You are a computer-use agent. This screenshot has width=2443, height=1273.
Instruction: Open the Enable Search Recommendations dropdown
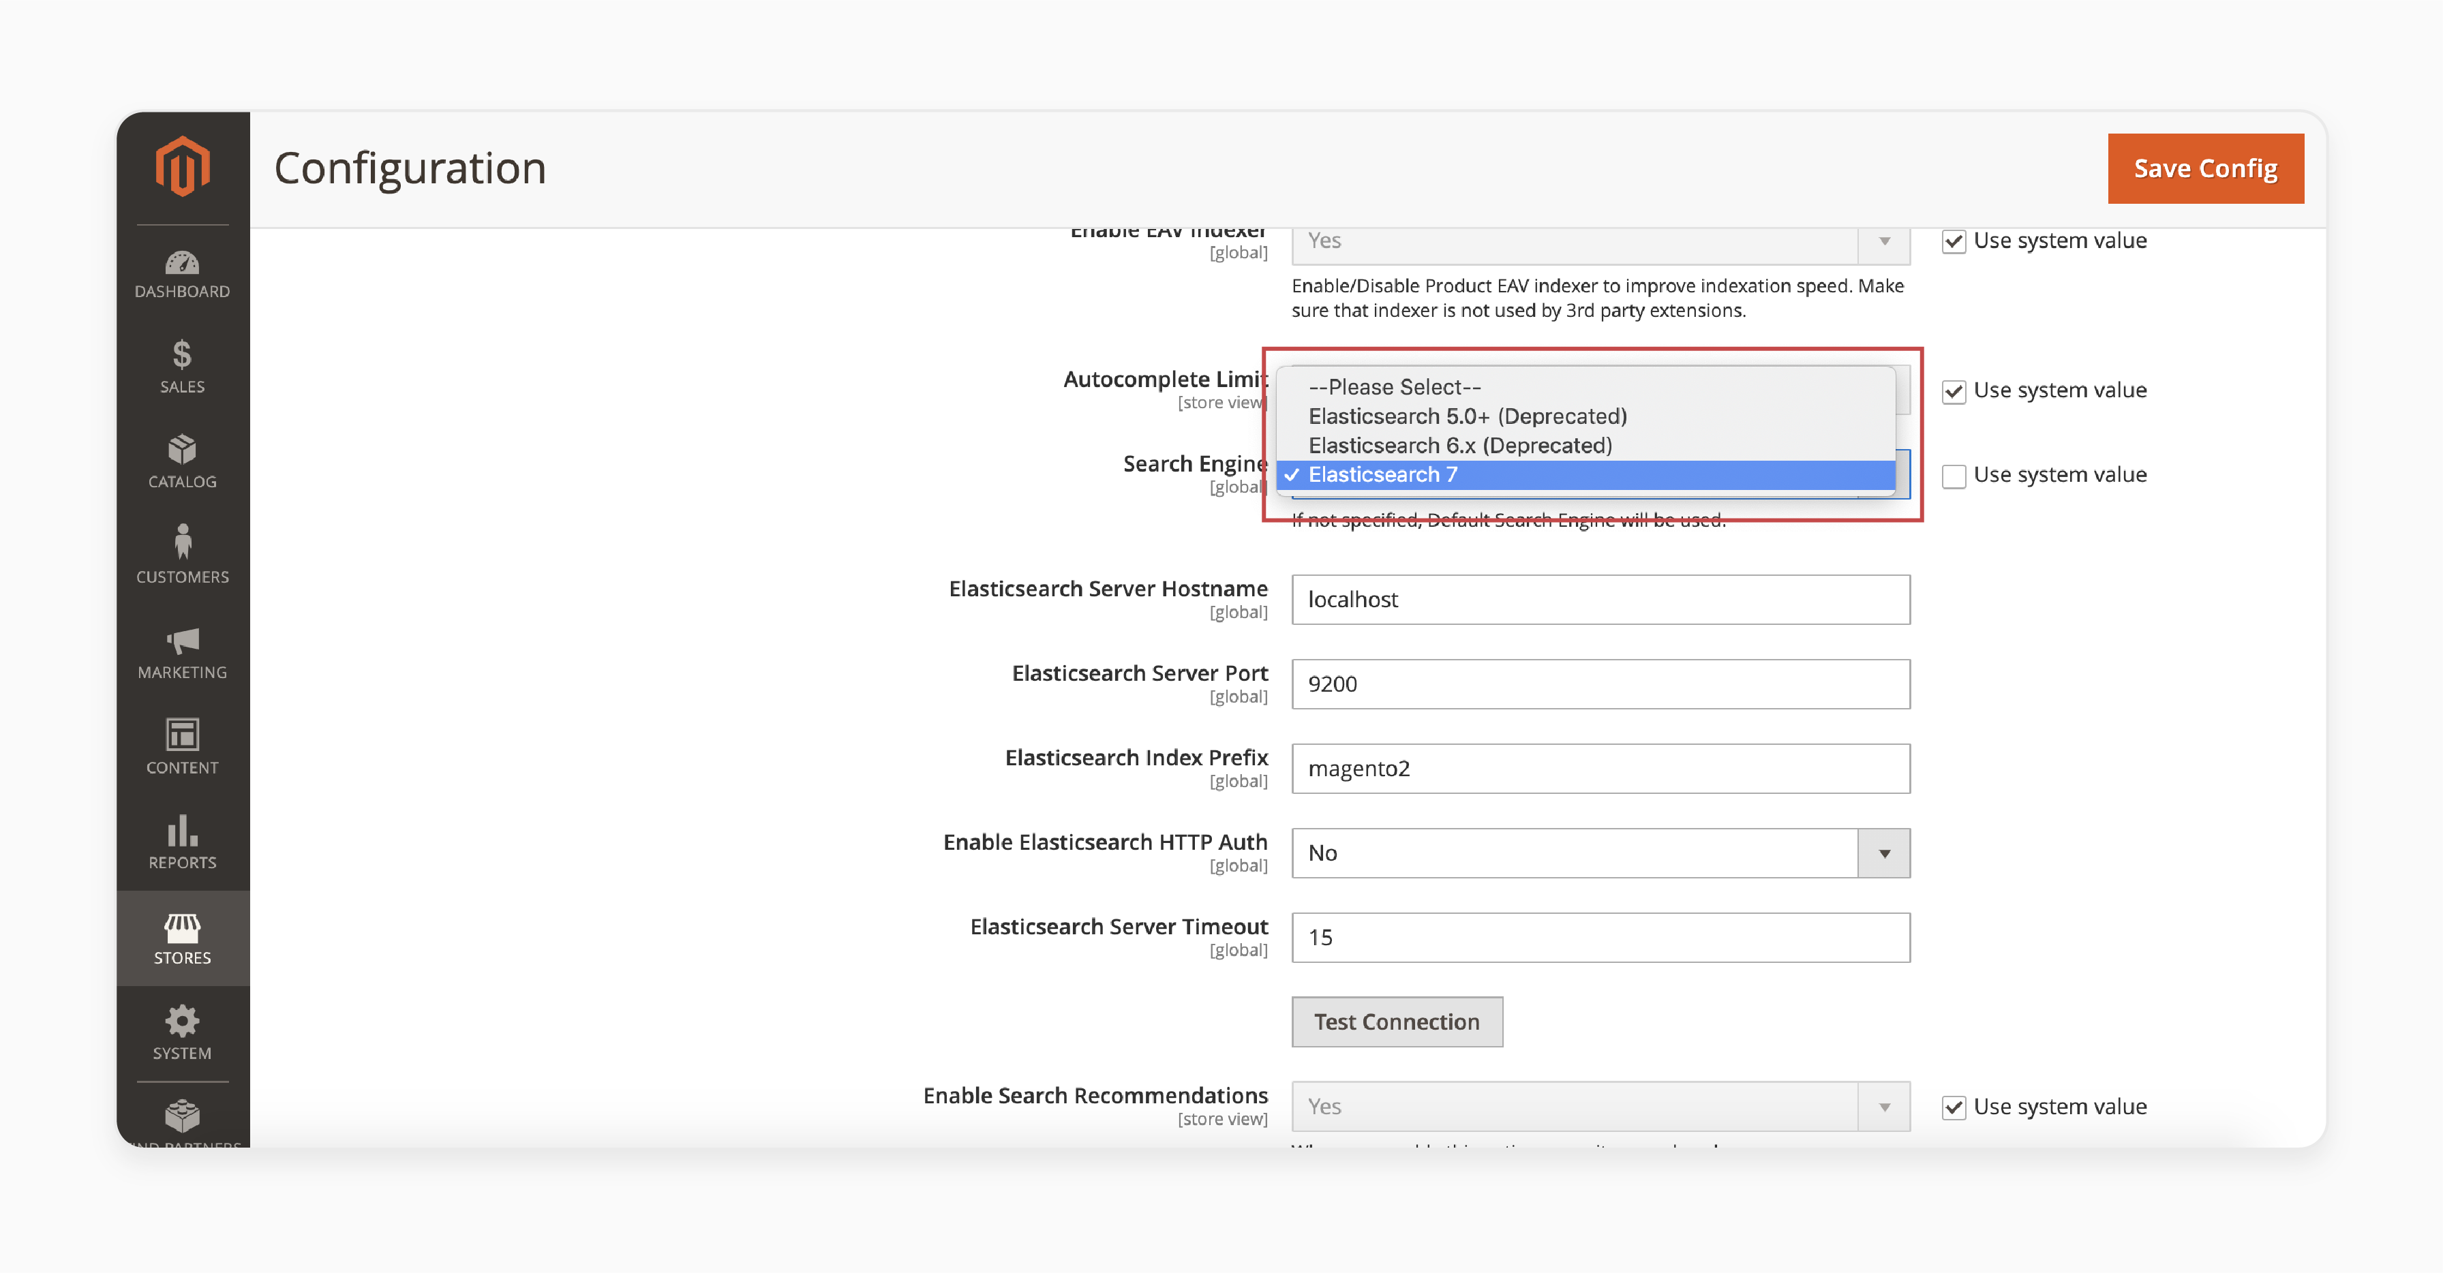point(1600,1106)
